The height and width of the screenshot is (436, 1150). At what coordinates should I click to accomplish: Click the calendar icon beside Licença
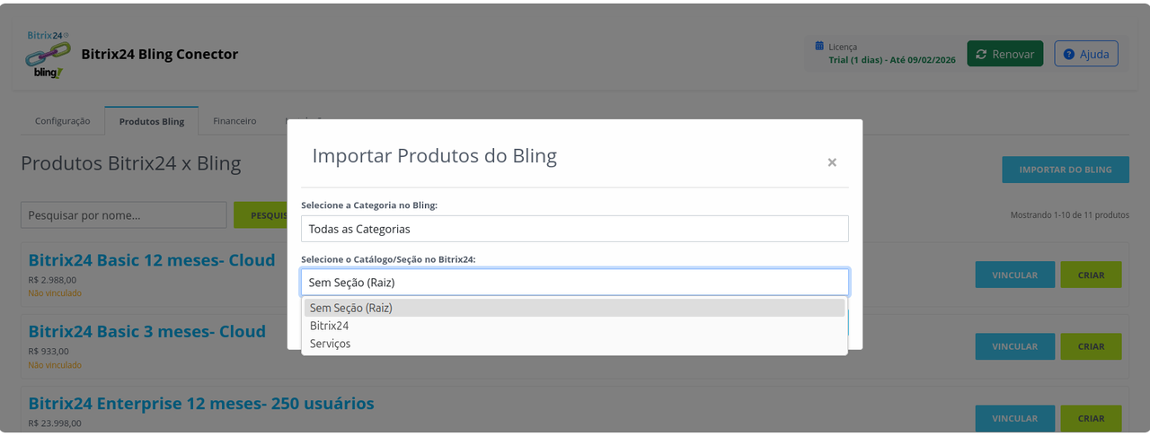point(819,46)
